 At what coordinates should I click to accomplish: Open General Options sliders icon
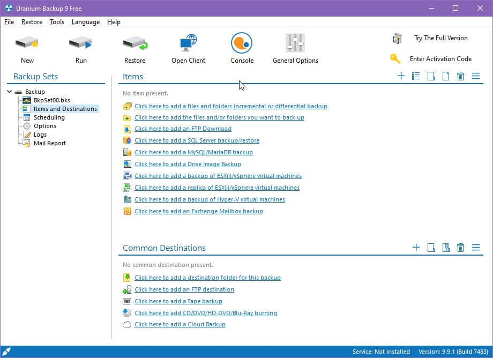click(295, 43)
